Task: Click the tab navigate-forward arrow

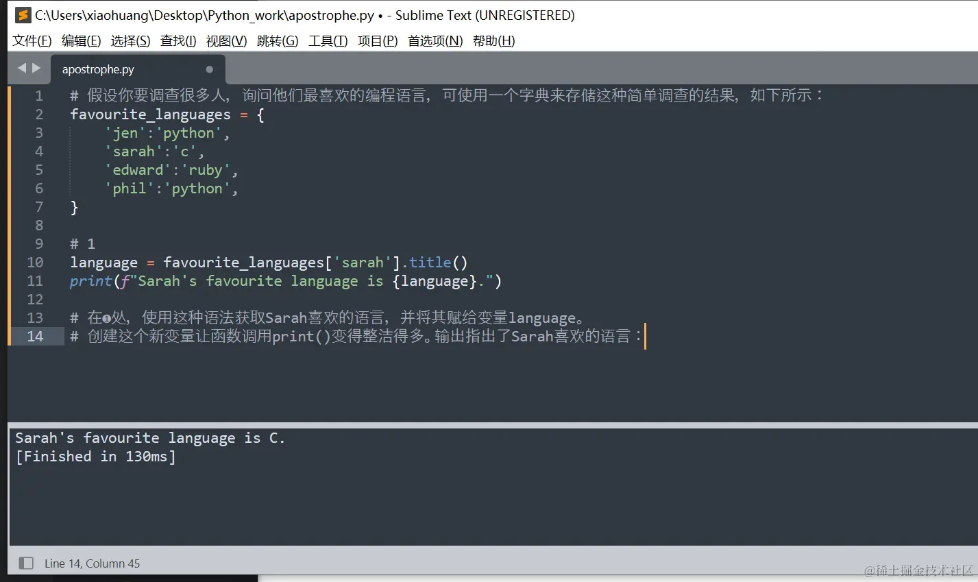Action: pos(36,68)
